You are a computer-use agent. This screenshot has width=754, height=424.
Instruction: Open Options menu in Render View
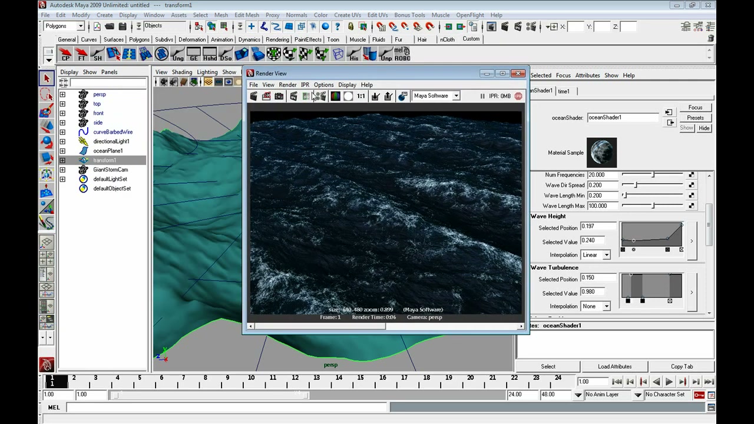tap(323, 85)
